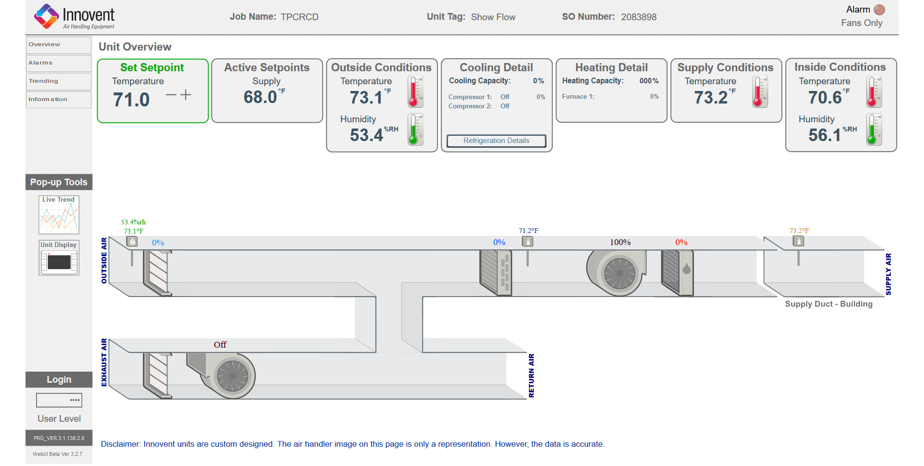Screen dimensions: 924x466
Task: Click the Active Setpoints supply value 68.0
Action: click(260, 97)
